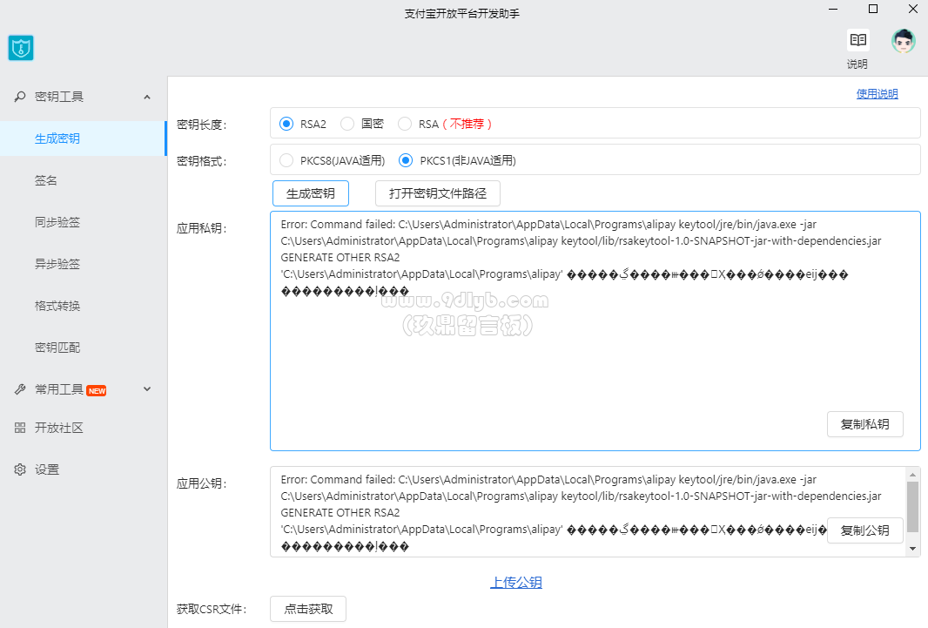Screen dimensions: 928x628
Task: Click the 点击获取 CSR button
Action: pos(308,609)
